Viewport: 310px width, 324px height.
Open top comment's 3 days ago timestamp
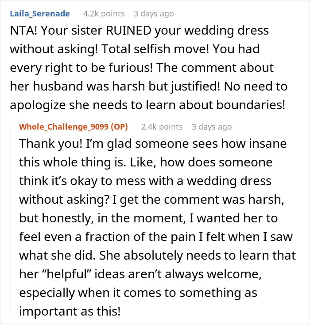point(154,14)
